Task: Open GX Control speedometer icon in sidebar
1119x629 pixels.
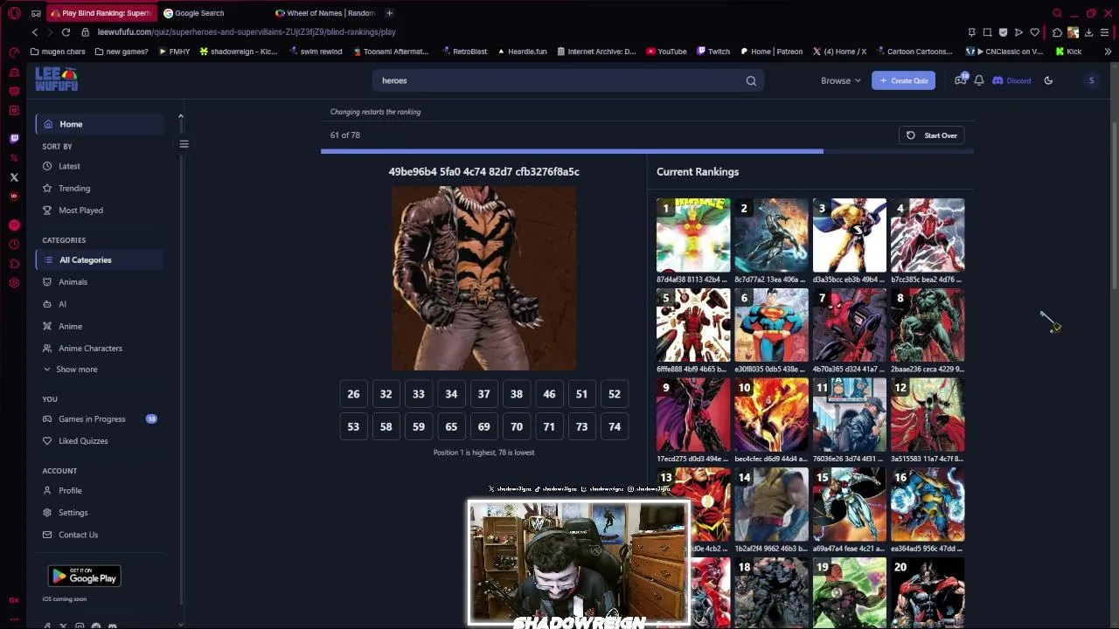Action: coord(14,52)
